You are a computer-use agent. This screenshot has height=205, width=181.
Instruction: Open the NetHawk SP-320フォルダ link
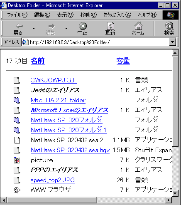pos(66,120)
